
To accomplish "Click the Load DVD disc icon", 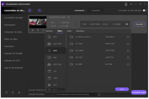I will (x=39, y=10).
